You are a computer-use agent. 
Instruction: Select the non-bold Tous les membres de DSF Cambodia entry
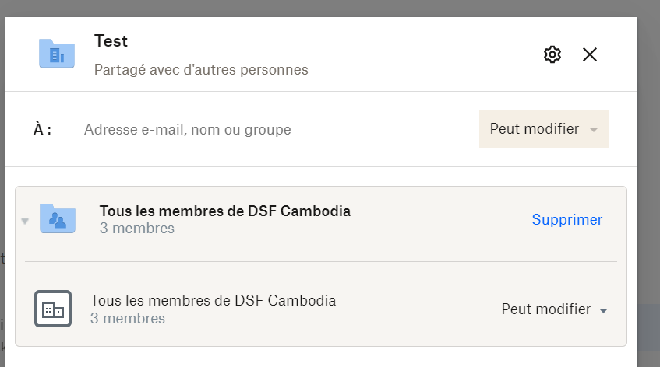click(213, 300)
